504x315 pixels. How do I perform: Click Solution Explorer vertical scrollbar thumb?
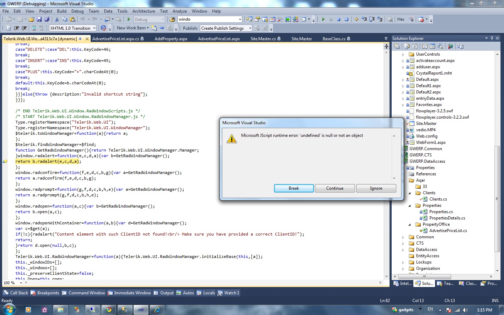497,198
